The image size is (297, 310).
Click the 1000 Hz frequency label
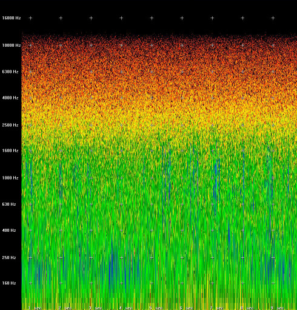point(10,178)
